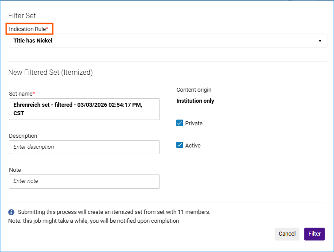Click the Description label

tap(23, 136)
